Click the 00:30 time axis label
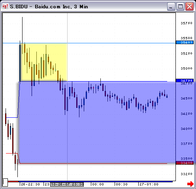The height and width of the screenshot is (189, 196). pos(122,184)
